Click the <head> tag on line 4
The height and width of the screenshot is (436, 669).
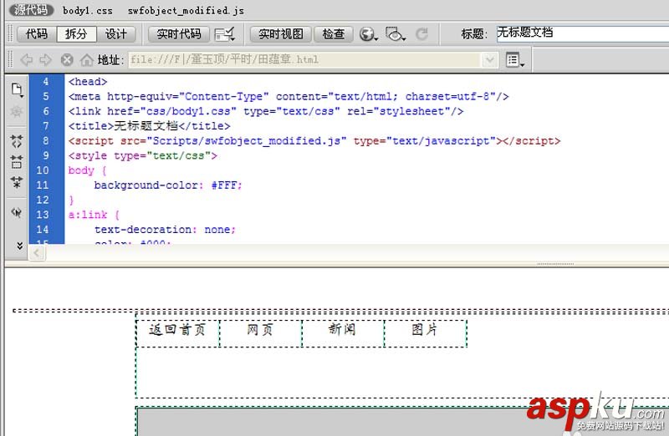(88, 81)
